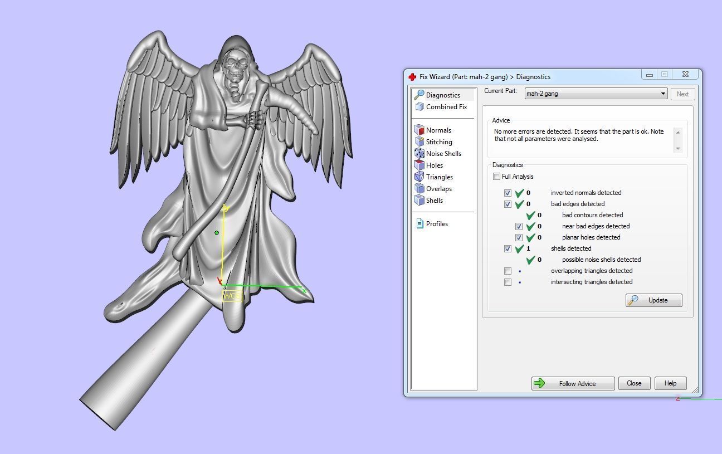The width and height of the screenshot is (722, 454).
Task: Click the disabled Next button
Action: [x=682, y=94]
